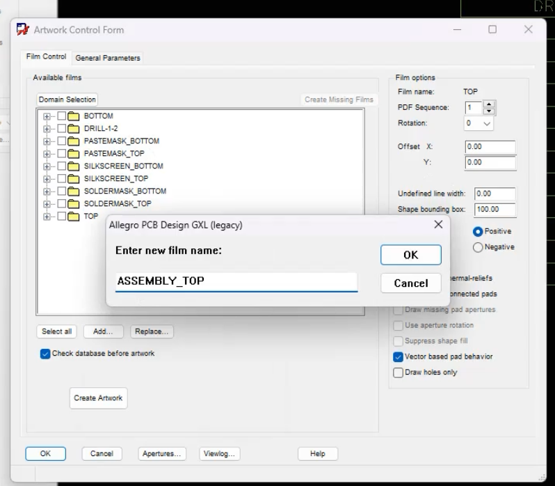Disable Vector based pad behavior
555x486 pixels.
coord(398,356)
